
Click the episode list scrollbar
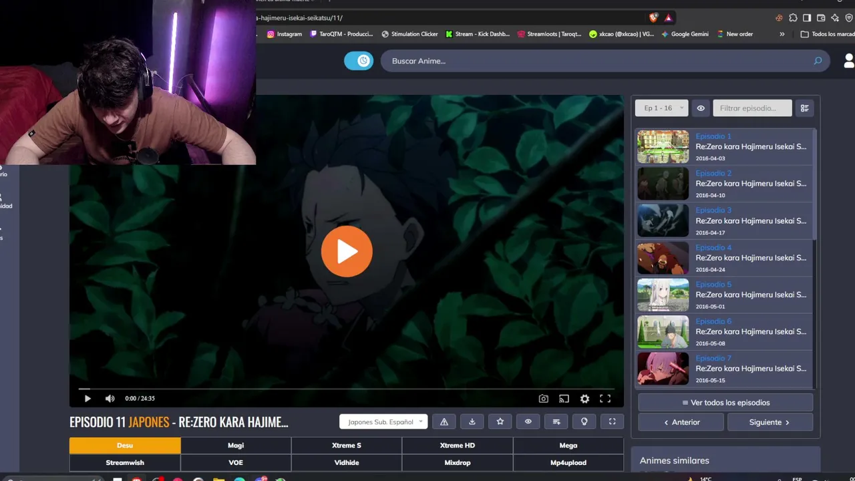tap(814, 184)
